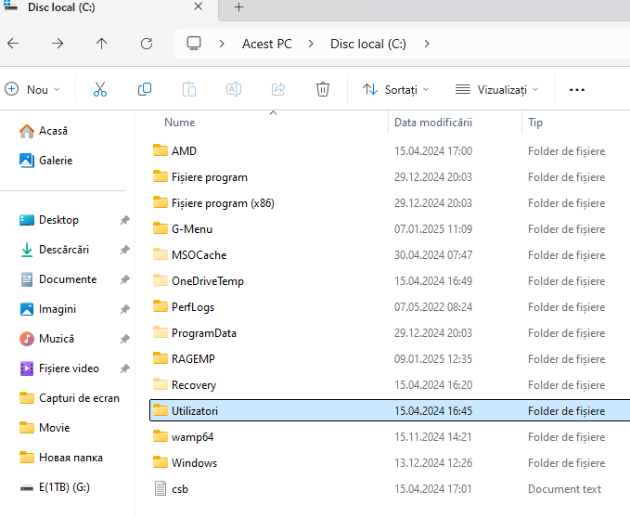Sort by Data modificării column header
This screenshot has height=517, width=630.
(x=433, y=123)
